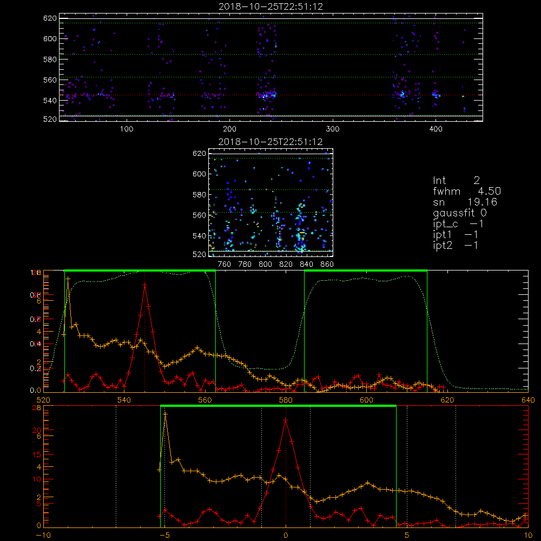
Task: Click the x-axis tick label '100'
Action: pyautogui.click(x=127, y=129)
